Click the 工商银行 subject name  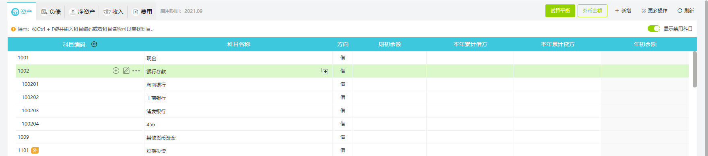156,98
